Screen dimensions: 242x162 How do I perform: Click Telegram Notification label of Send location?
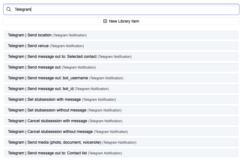(x=70, y=35)
